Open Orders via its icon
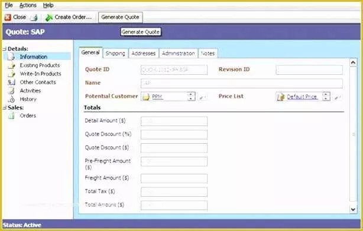The image size is (363, 231). click(11, 115)
